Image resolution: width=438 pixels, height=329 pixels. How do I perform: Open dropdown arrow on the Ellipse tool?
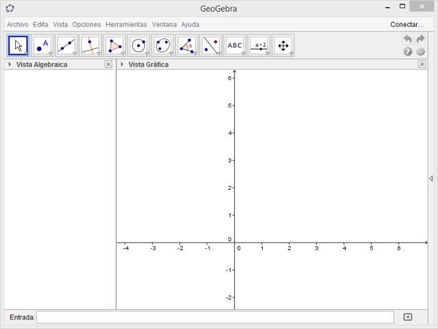tap(171, 53)
